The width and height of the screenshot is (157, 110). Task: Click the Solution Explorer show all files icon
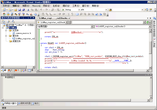point(9,21)
